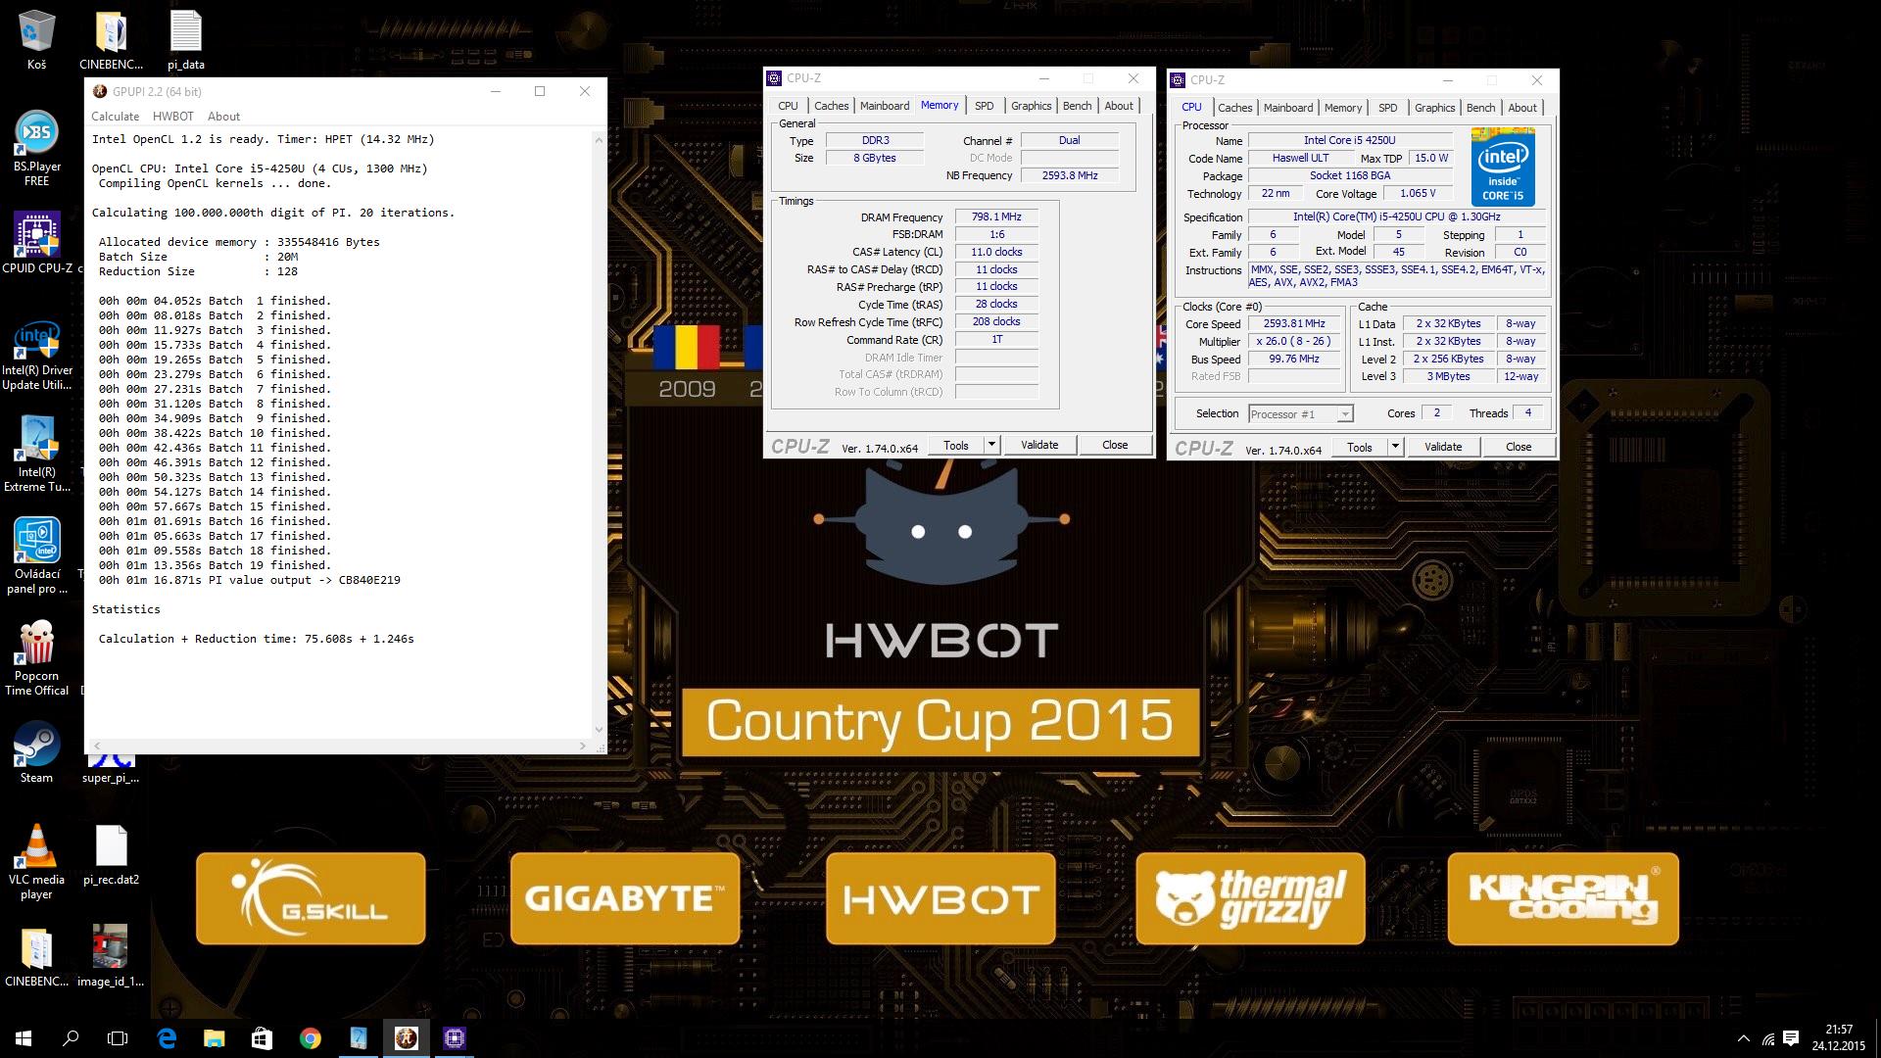Open About tab in Memory CPU-Z window

1119,106
